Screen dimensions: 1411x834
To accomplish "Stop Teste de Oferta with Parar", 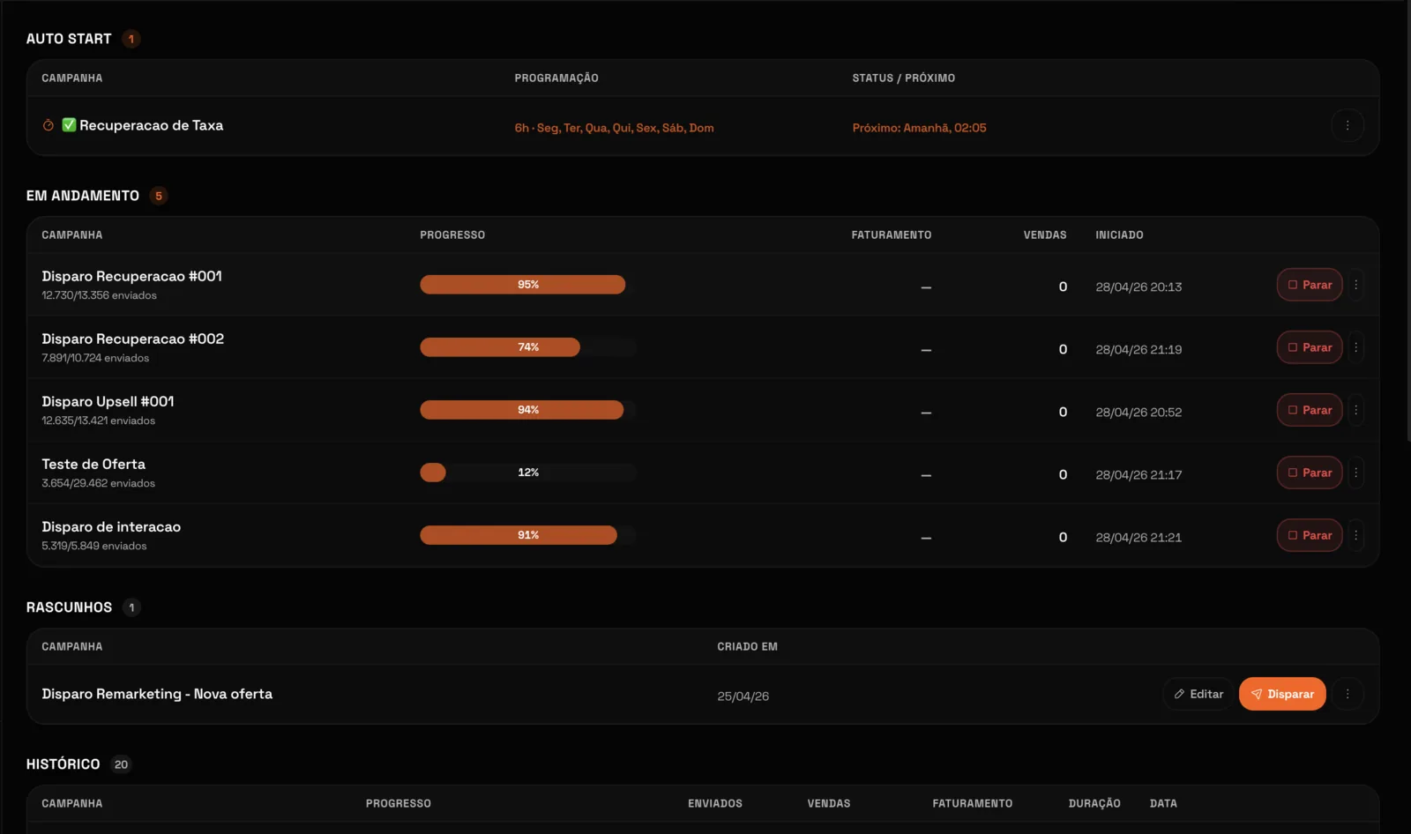I will tap(1310, 473).
